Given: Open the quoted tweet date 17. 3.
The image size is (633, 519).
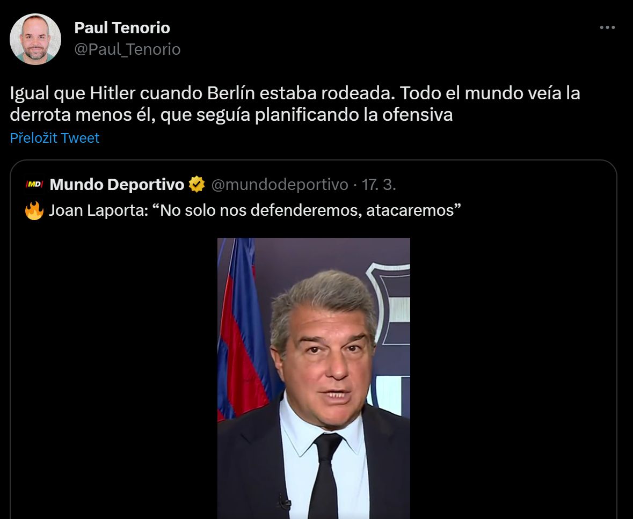Looking at the screenshot, I should (379, 185).
